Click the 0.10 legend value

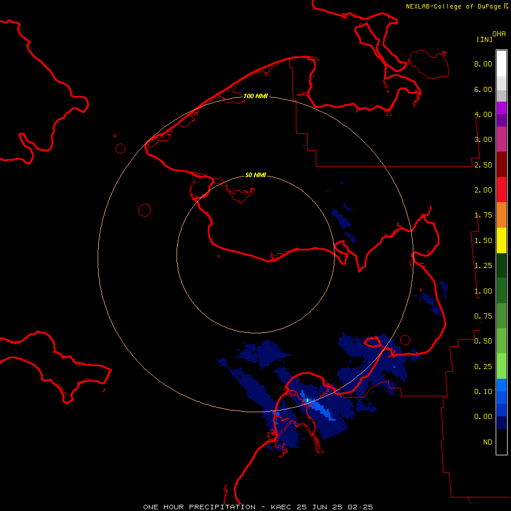point(483,392)
